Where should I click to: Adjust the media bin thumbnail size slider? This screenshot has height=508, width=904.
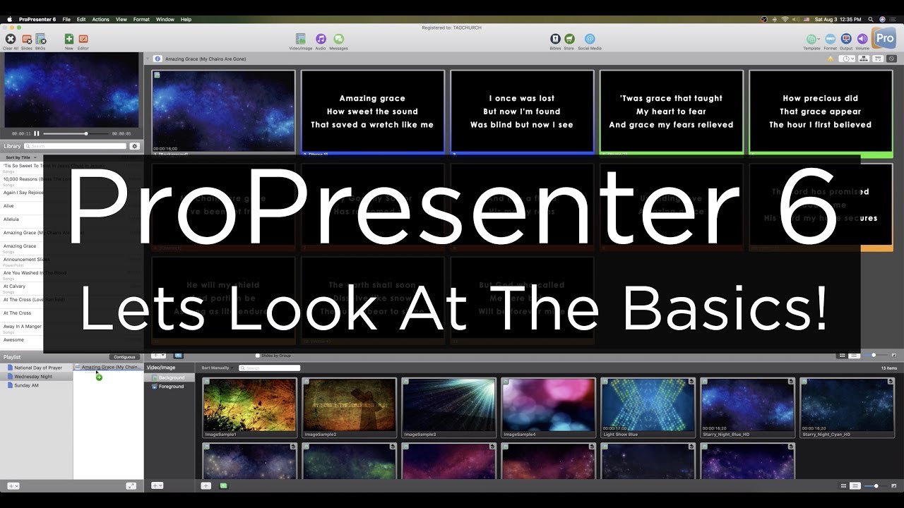click(x=876, y=485)
